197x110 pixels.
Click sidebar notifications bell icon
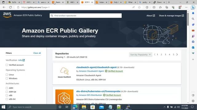coord(193,13)
